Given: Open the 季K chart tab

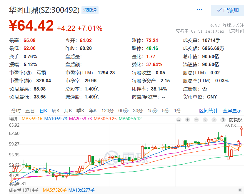Looking at the screenshot, I should click(x=81, y=111).
